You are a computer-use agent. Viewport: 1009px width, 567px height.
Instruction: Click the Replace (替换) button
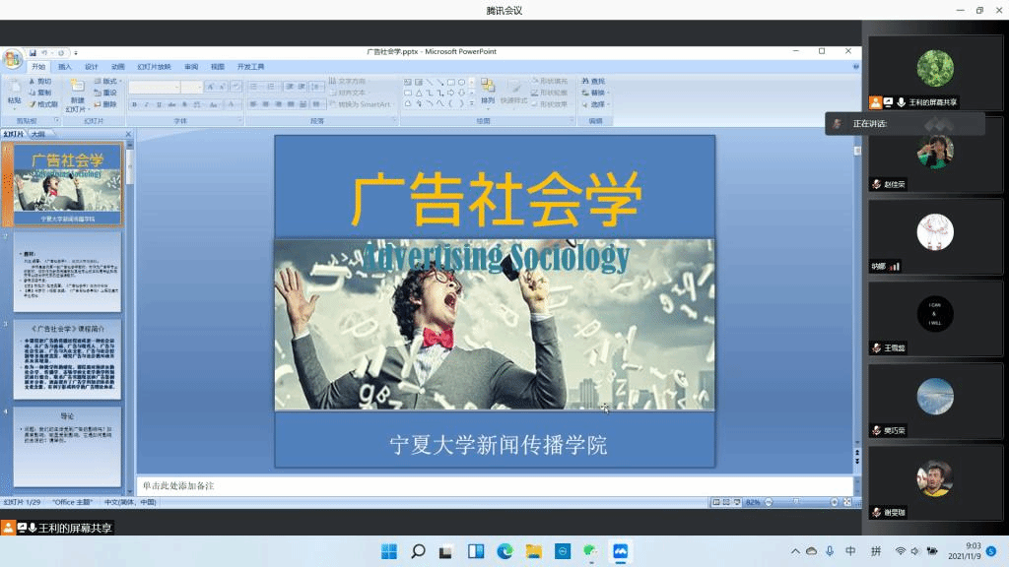[x=596, y=93]
